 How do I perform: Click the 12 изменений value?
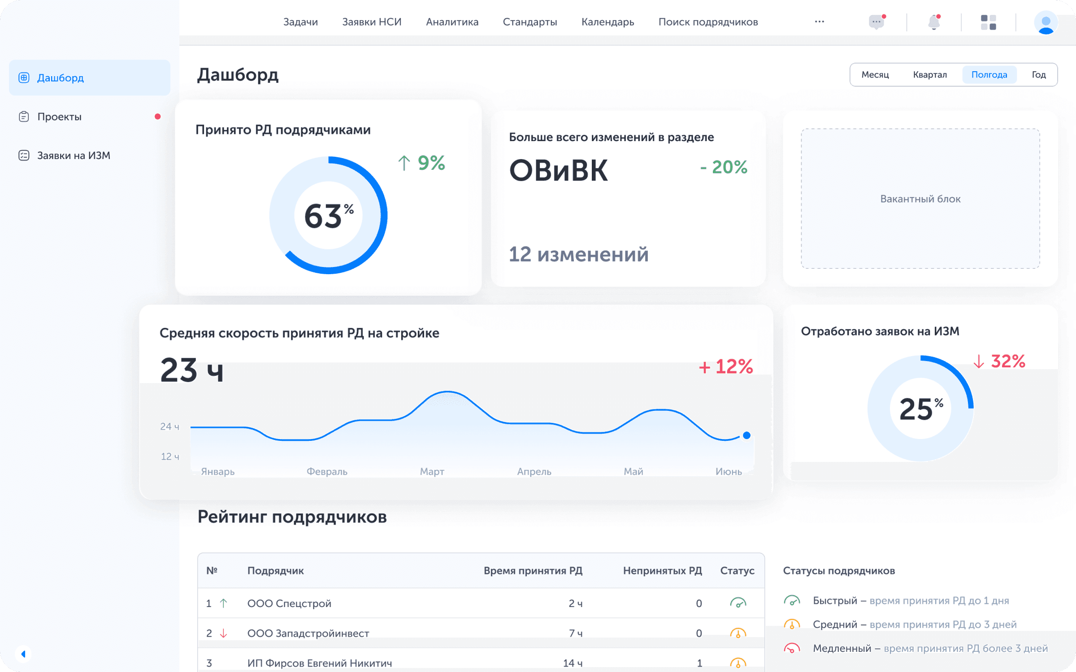click(578, 254)
